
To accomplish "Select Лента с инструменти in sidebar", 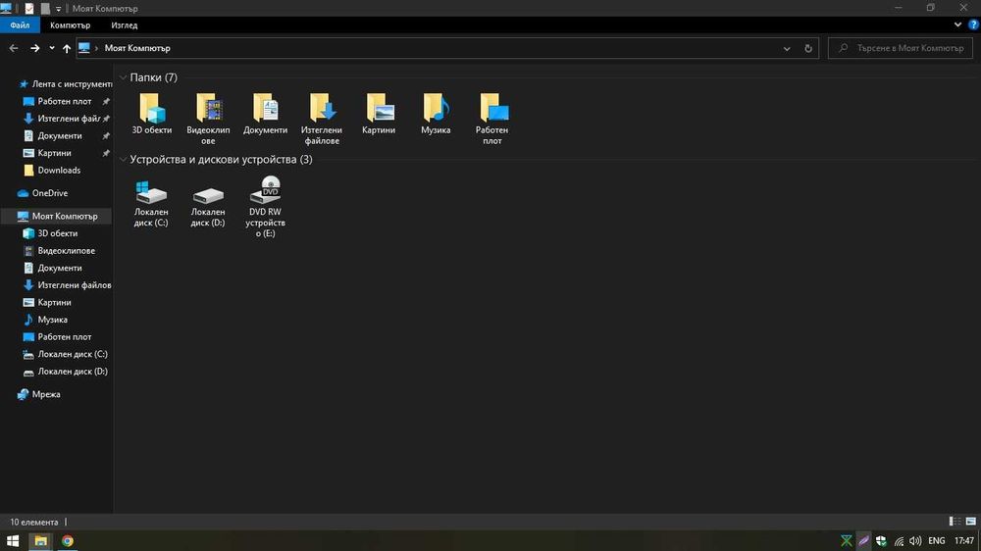I will tap(65, 83).
